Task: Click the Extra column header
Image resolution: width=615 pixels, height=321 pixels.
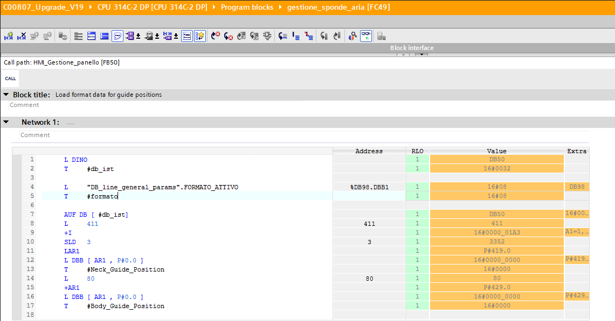Action: click(x=577, y=151)
